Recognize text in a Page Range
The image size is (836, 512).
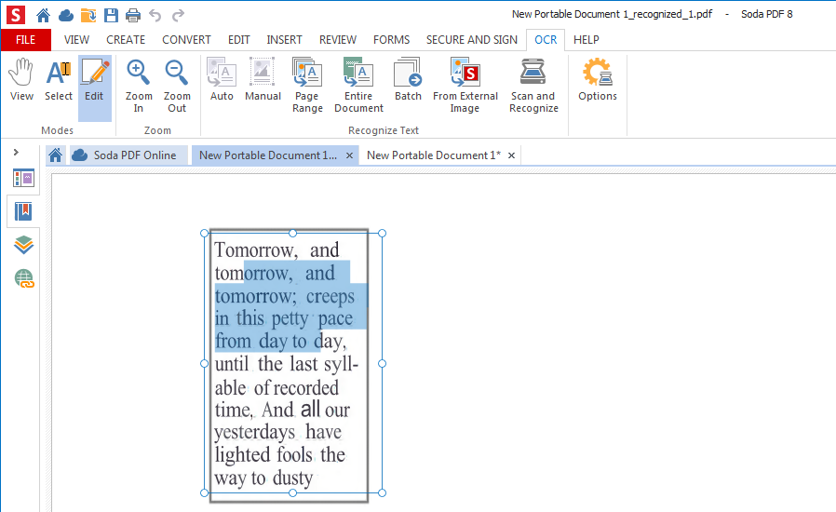pos(307,86)
